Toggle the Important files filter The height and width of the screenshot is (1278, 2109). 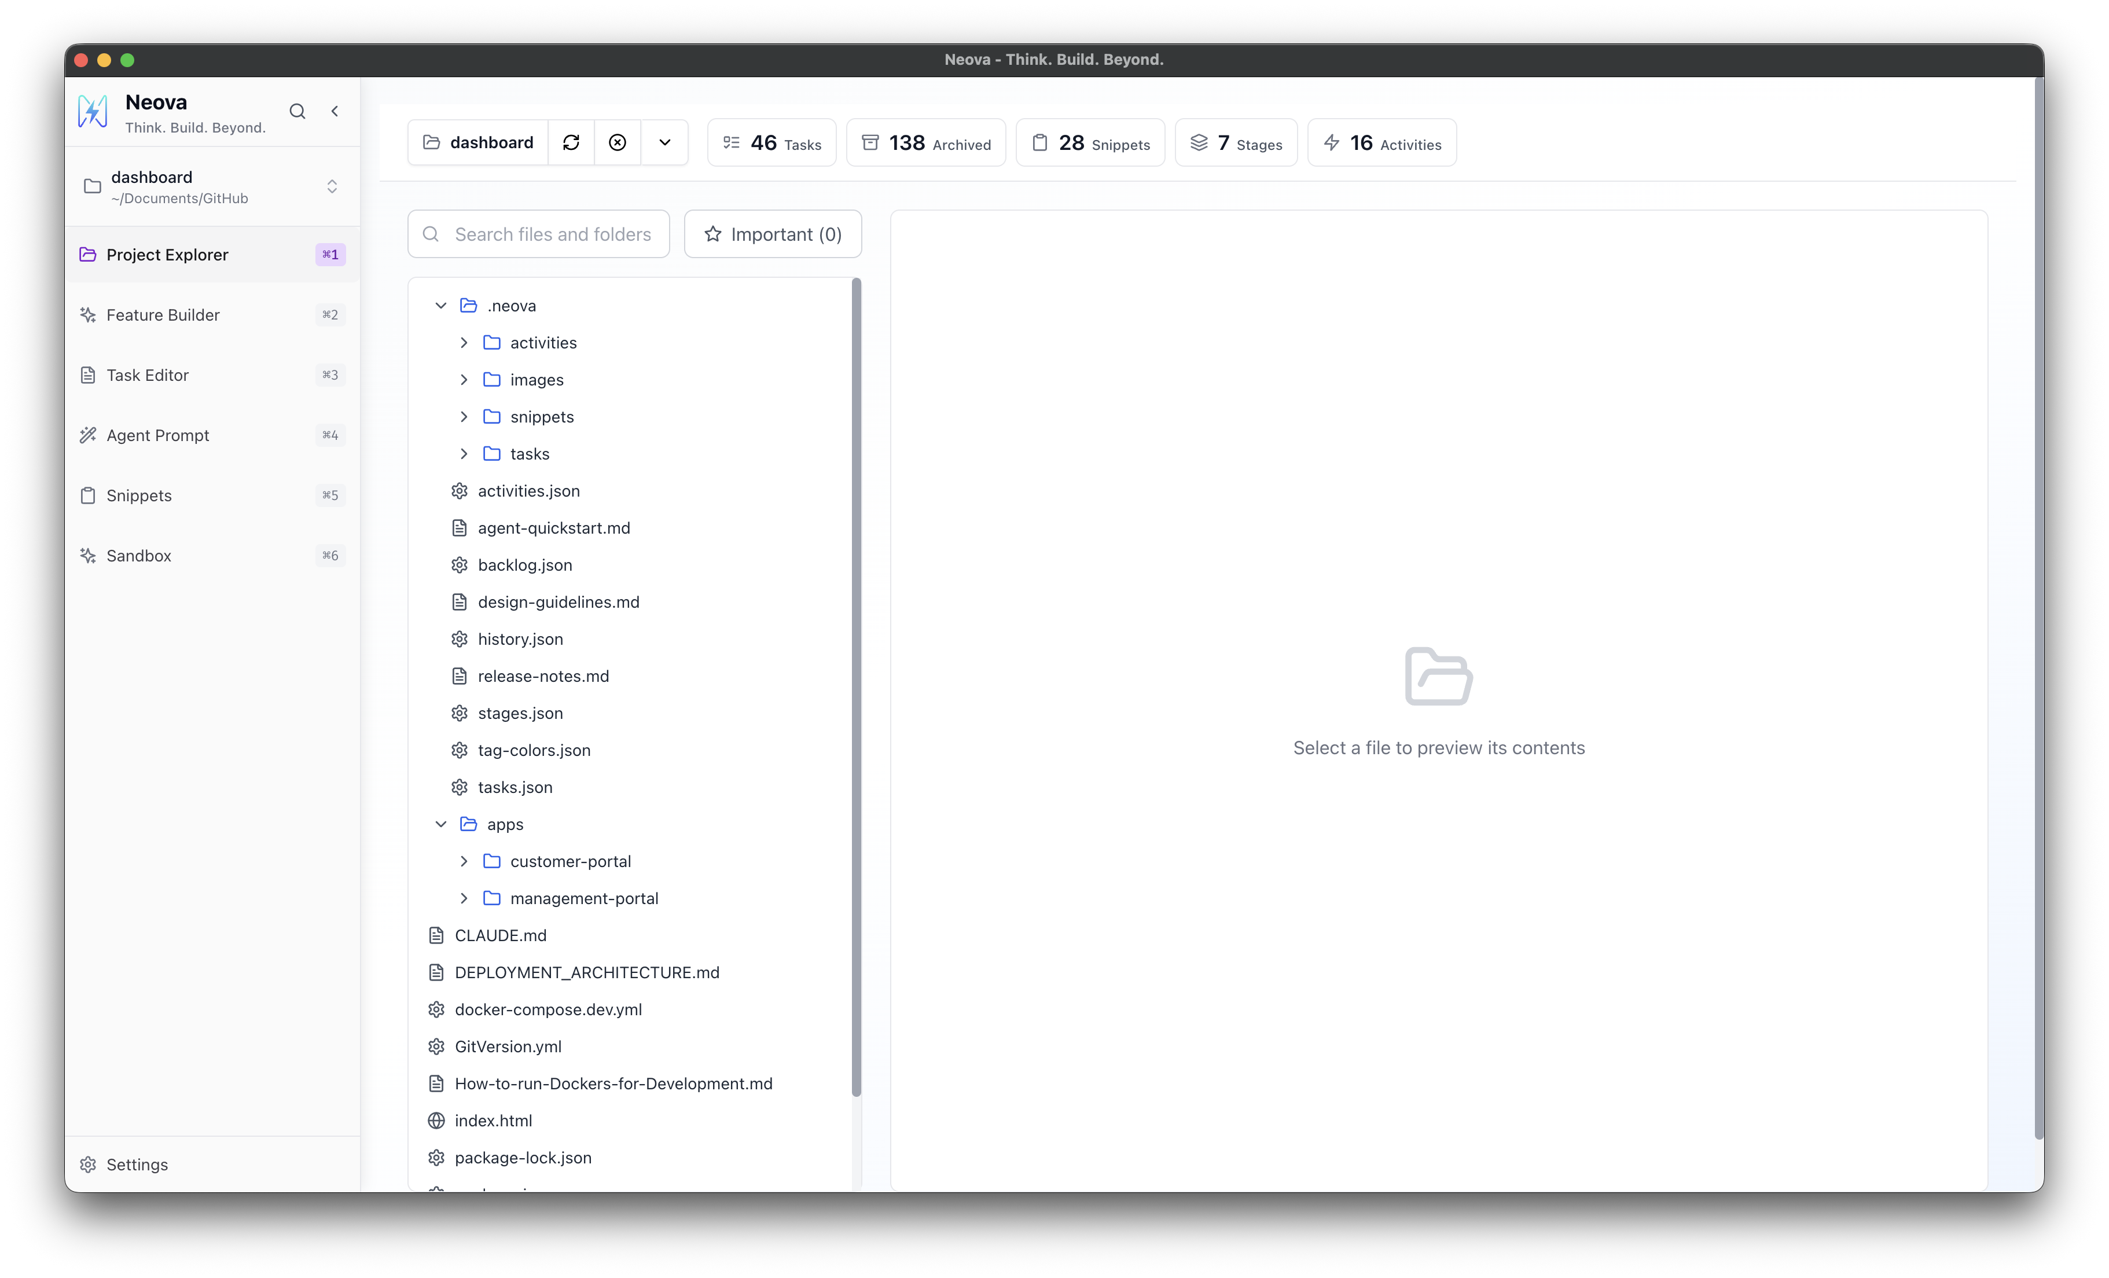(772, 234)
